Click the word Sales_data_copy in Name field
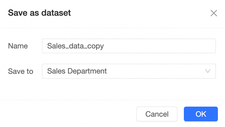 (75, 46)
